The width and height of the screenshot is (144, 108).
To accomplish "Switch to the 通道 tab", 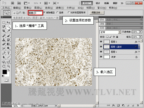I will coord(109,28).
